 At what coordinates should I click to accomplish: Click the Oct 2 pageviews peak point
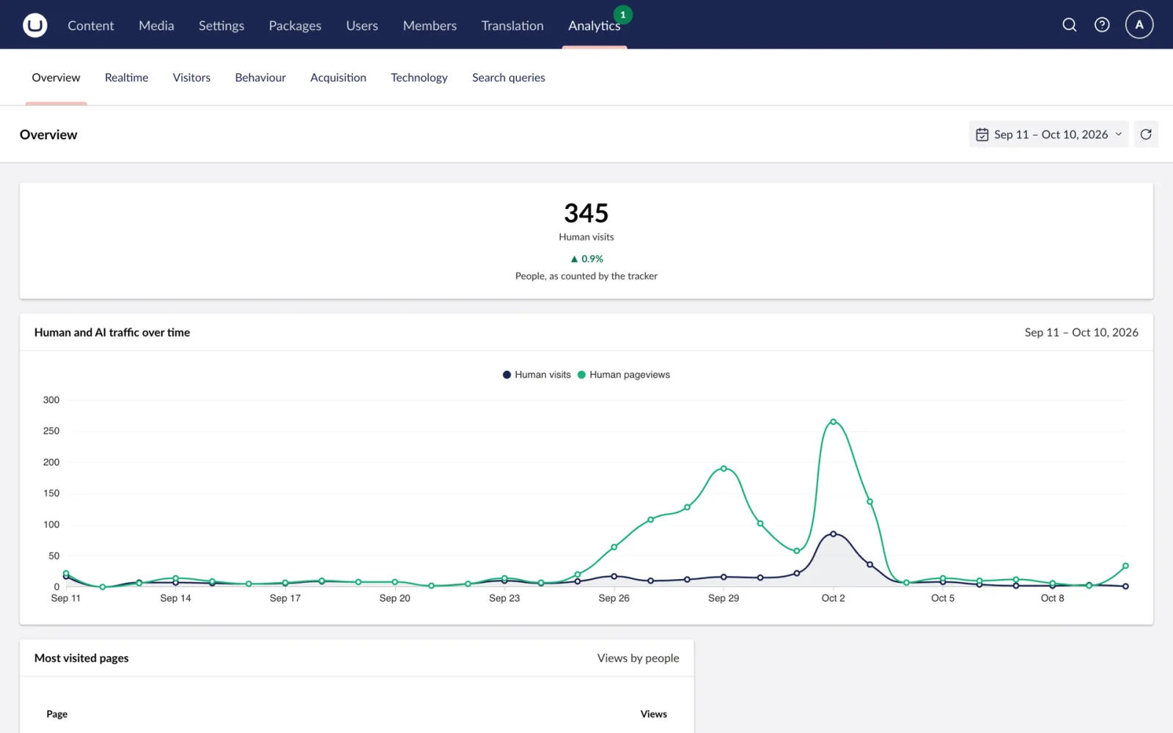(834, 421)
